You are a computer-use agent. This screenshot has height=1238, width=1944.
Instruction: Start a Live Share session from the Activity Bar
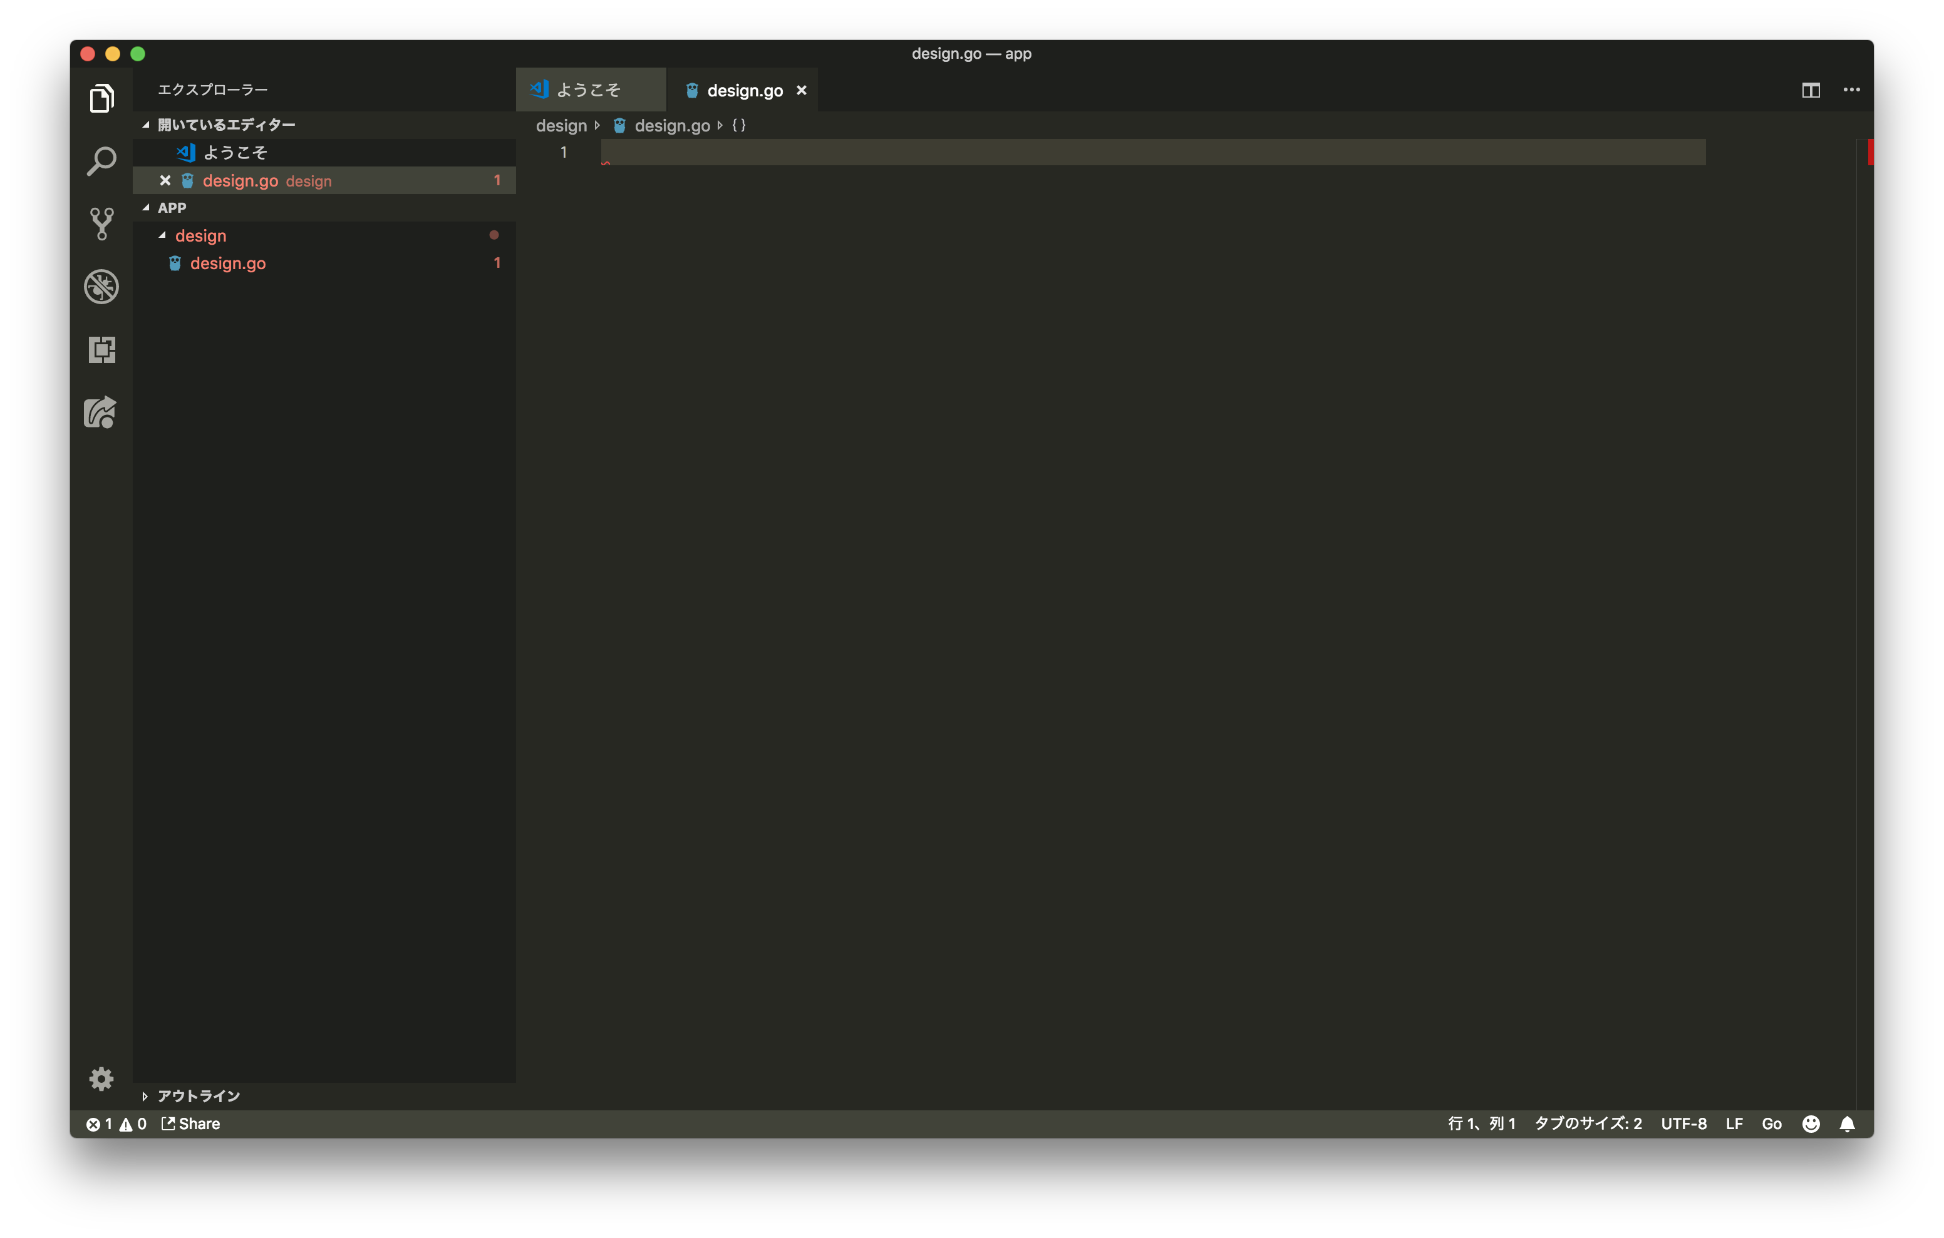tap(101, 413)
